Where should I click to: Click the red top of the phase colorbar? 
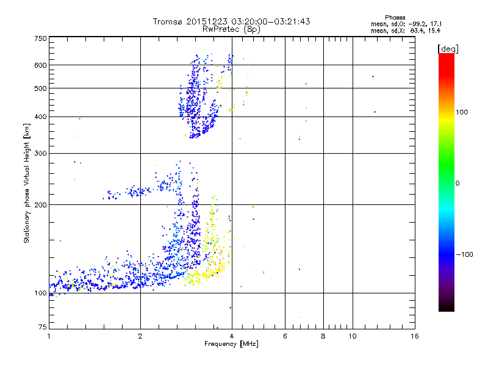click(x=446, y=57)
